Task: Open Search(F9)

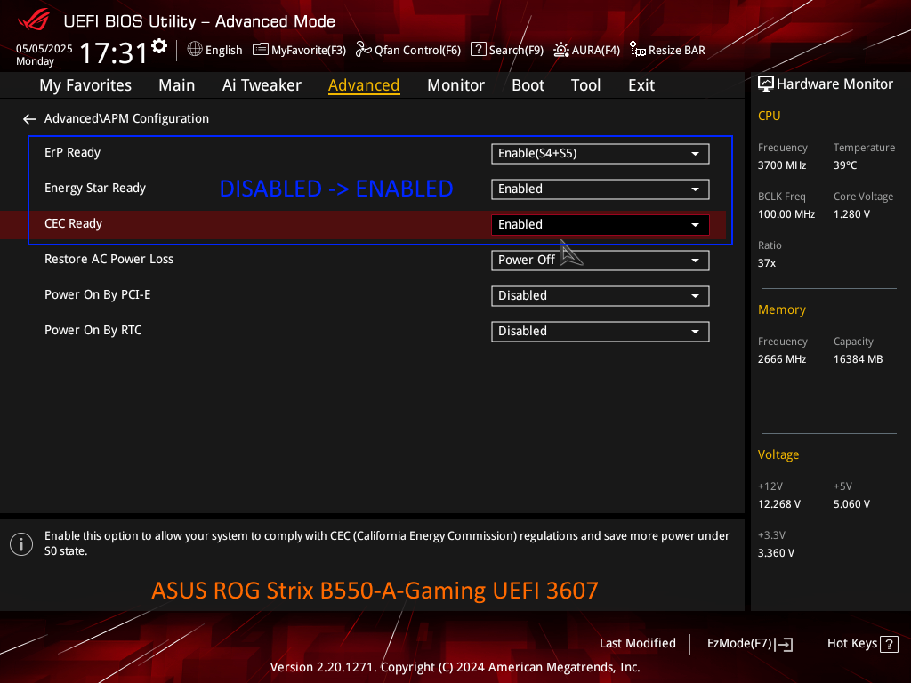Action: click(x=507, y=50)
